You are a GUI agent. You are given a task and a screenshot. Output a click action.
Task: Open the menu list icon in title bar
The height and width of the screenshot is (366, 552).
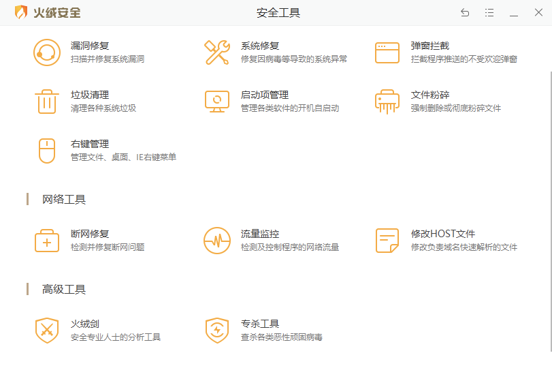pos(489,13)
